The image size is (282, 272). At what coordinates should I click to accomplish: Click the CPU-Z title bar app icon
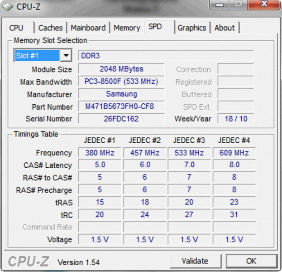(8, 7)
